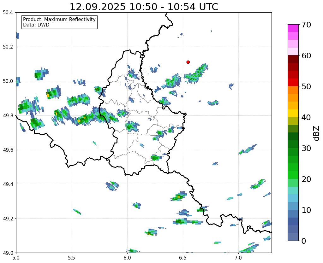Click the y-axis tick label 50.4
Viewport: 323px width, 263px height.
(8, 13)
